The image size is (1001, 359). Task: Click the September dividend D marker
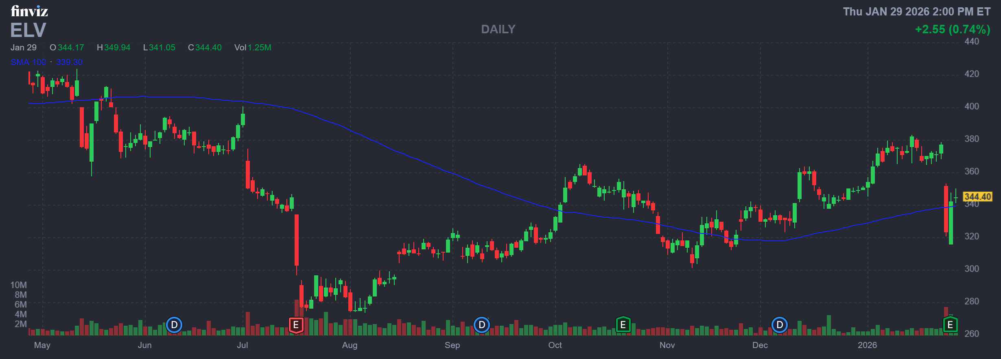coord(482,325)
